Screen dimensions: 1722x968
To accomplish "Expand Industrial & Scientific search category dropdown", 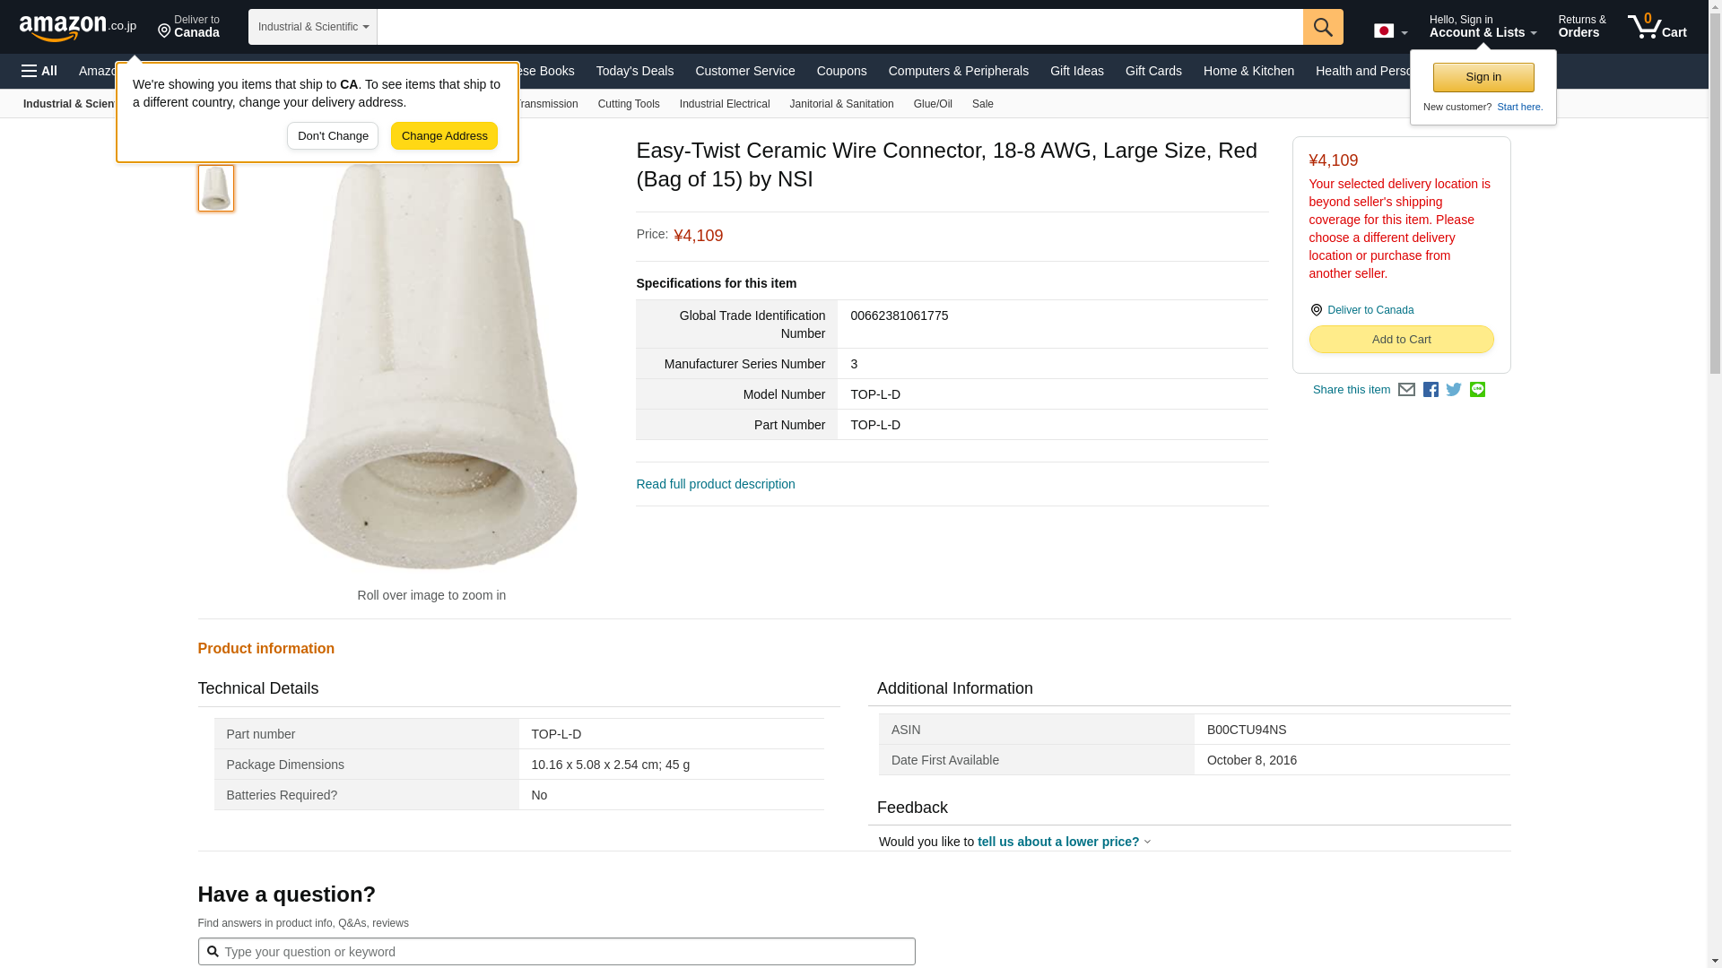I will coord(313,27).
